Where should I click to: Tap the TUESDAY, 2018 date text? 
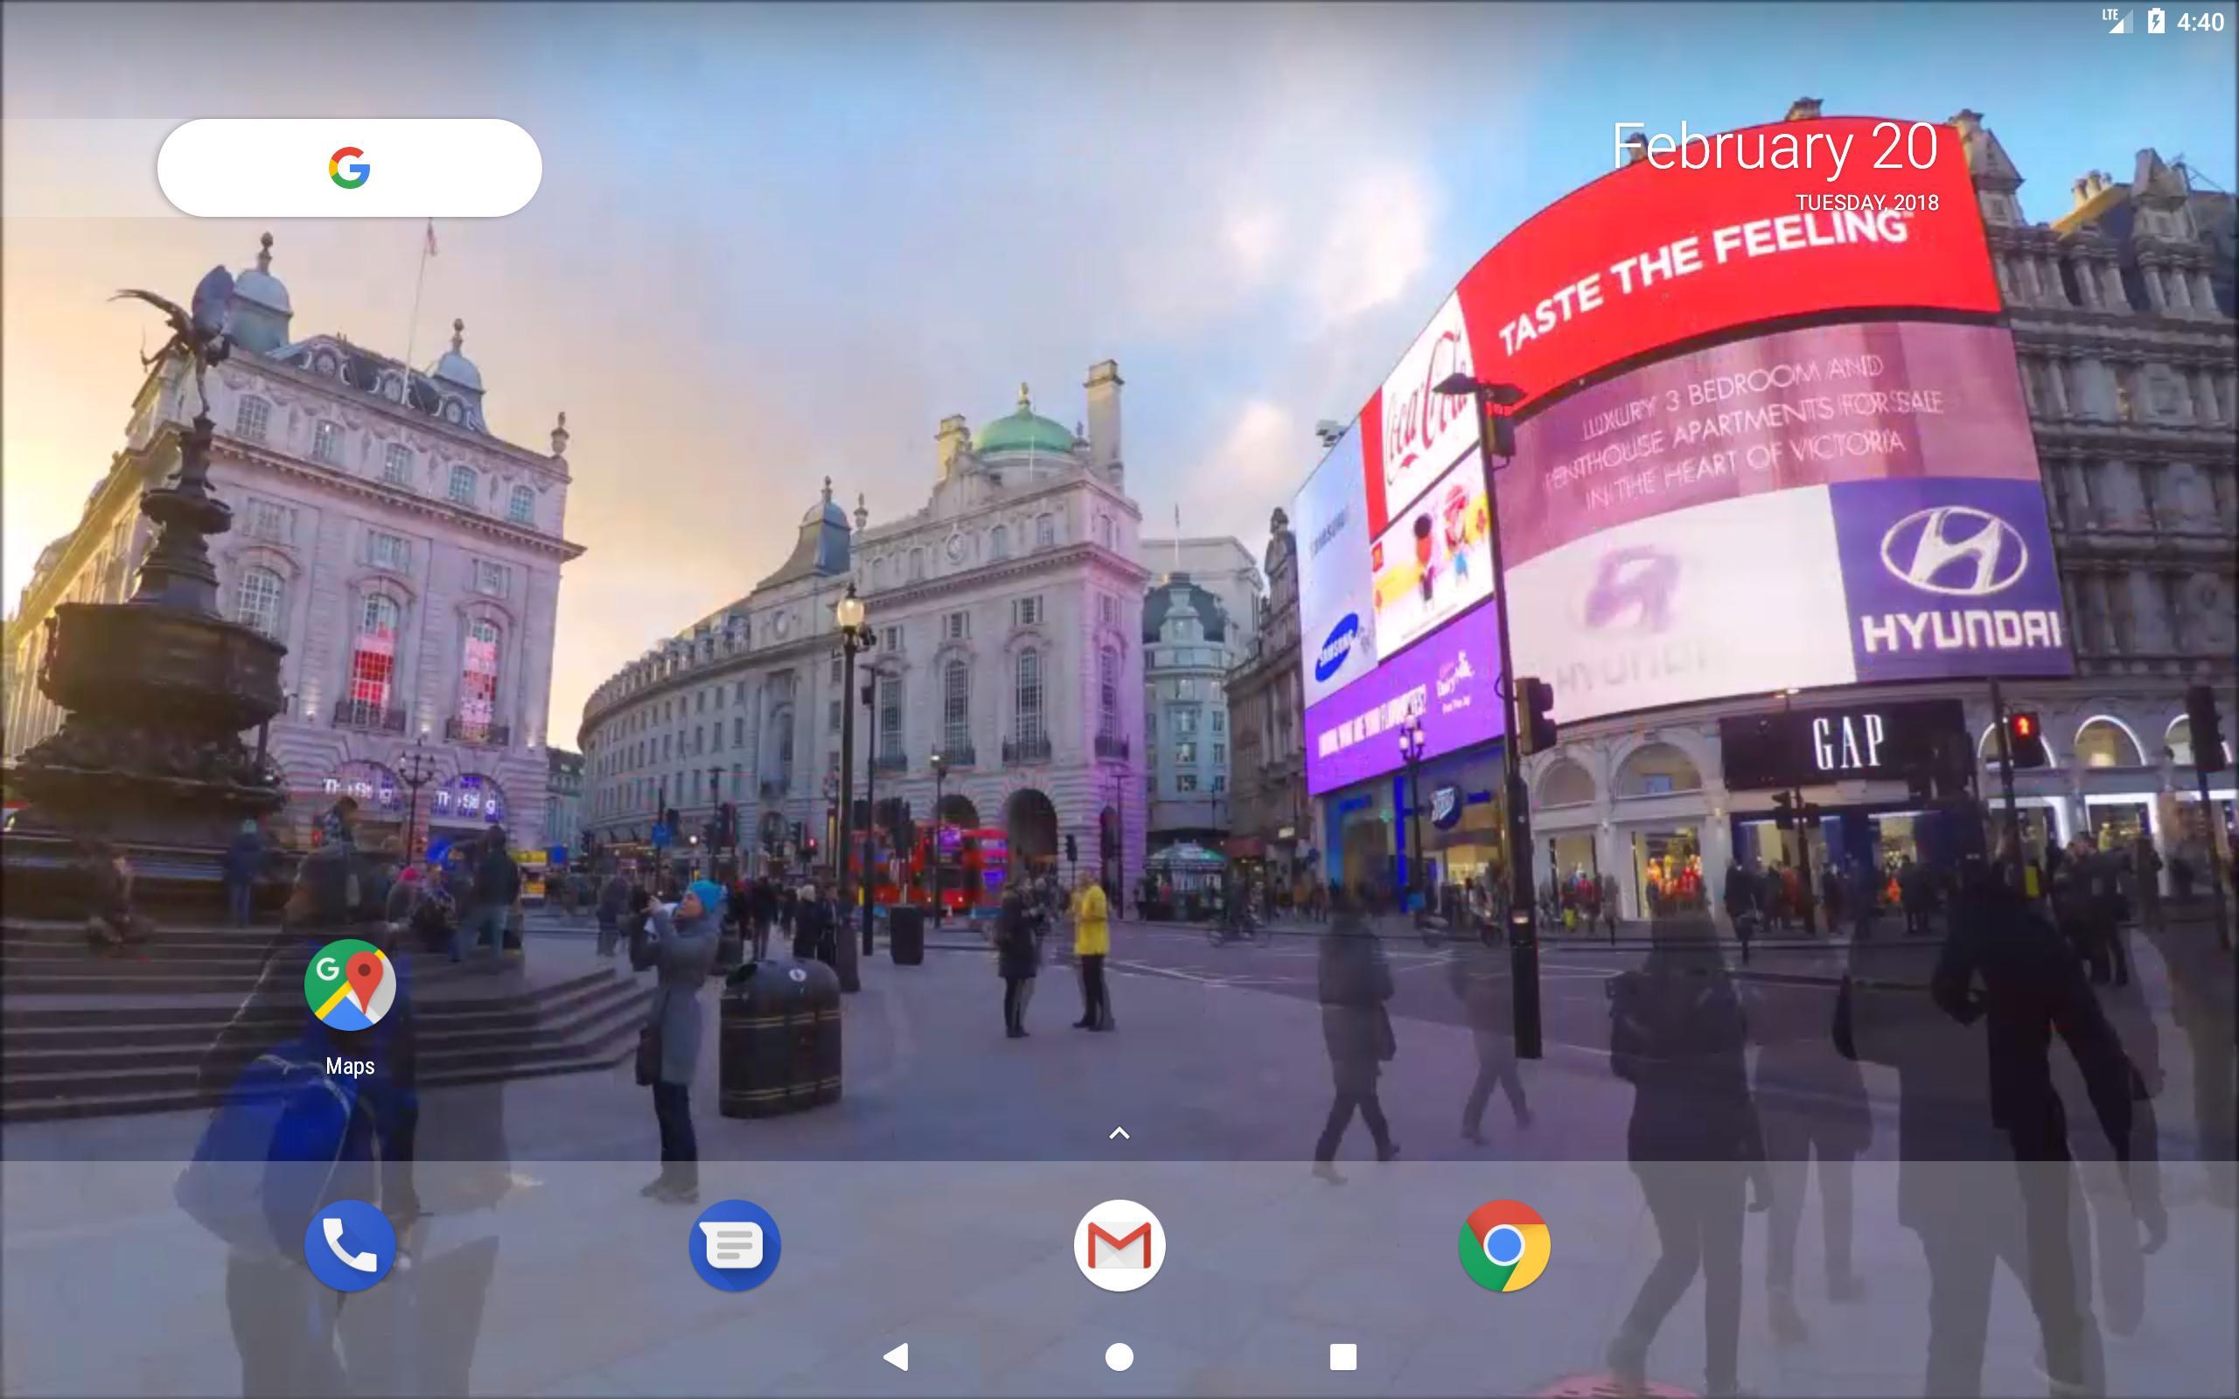coord(1867,203)
